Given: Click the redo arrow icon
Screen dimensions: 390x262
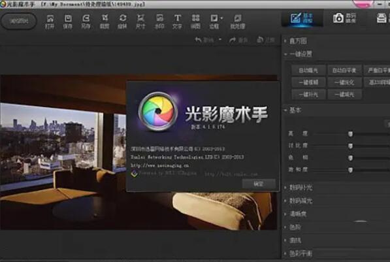Looking at the screenshot, I should coord(233,40).
